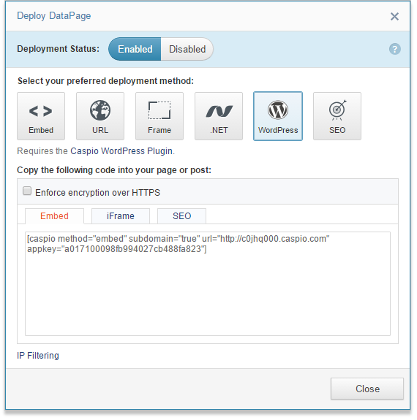Click 'Copy the following code into your page' heading

(114, 170)
